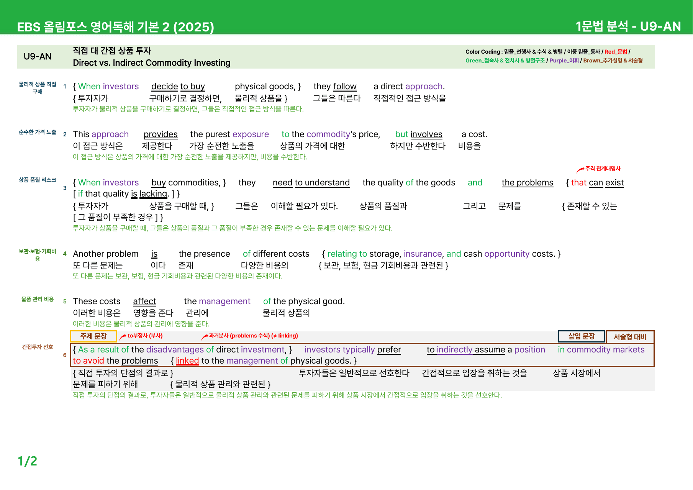Click 'a direct approach.' in sentence 1

click(x=409, y=87)
